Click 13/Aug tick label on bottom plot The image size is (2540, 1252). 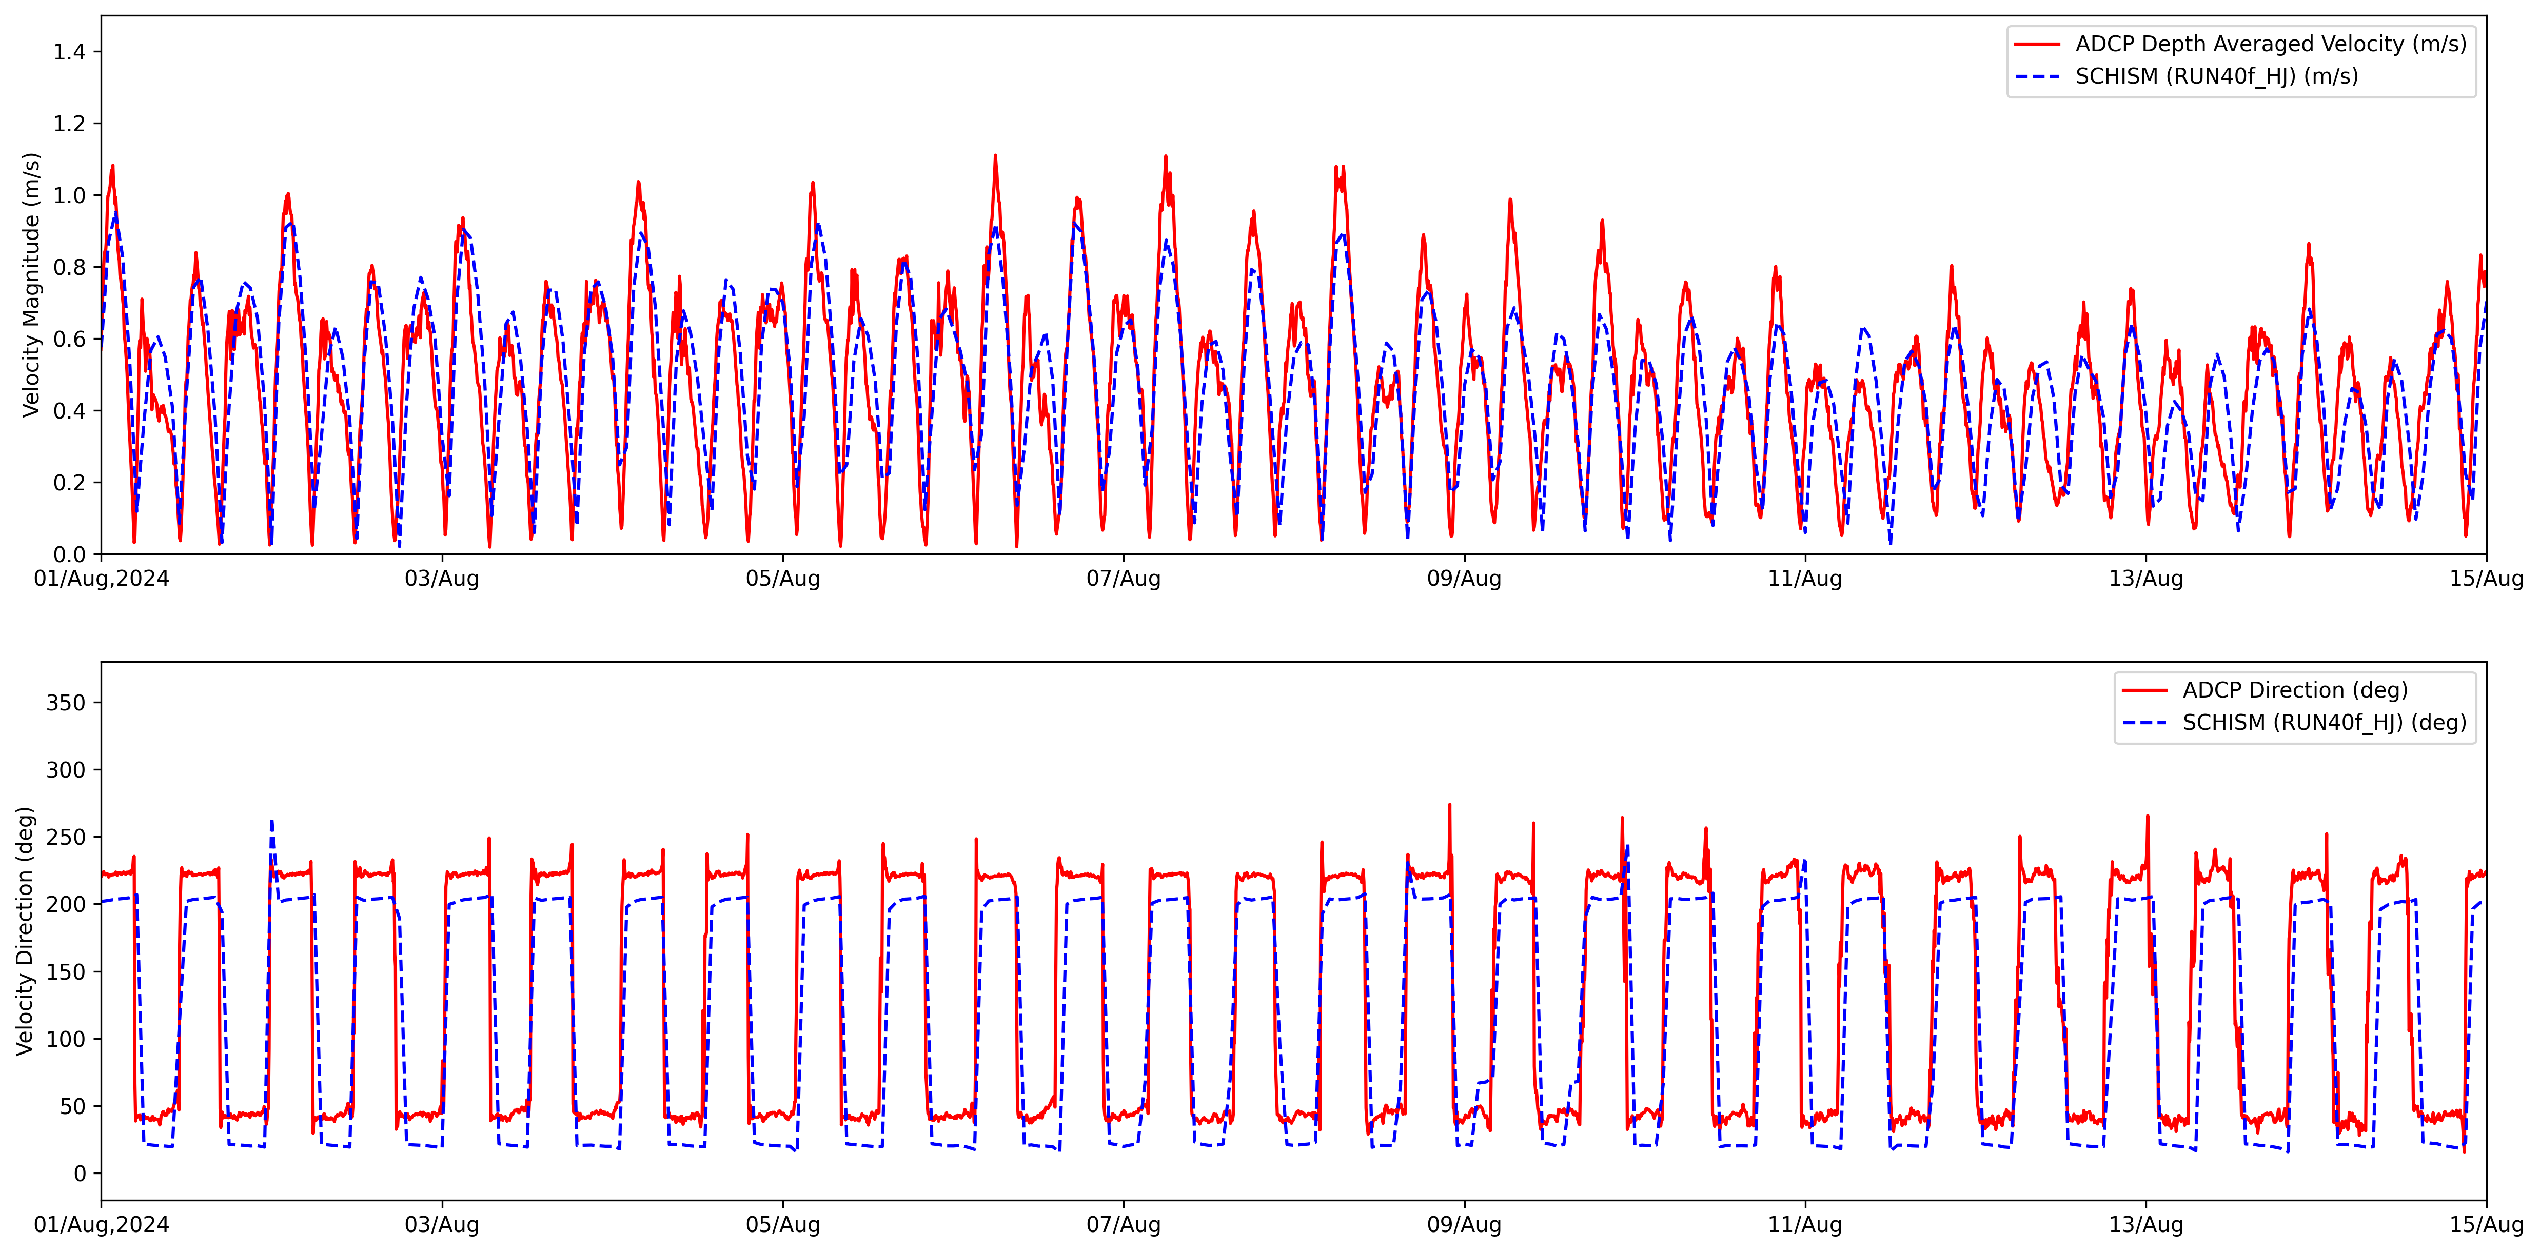[x=2145, y=1225]
